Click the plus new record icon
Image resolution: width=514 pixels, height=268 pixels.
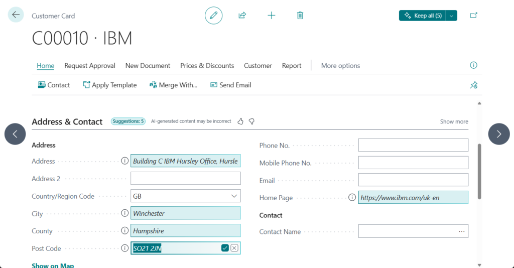tap(272, 16)
